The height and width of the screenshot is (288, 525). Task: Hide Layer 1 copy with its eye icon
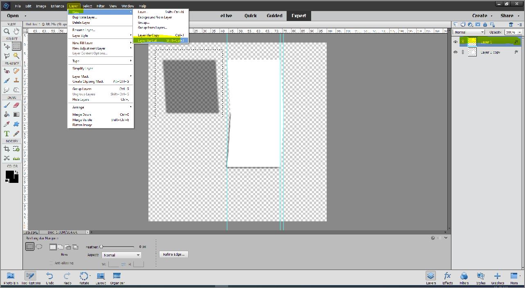(455, 52)
